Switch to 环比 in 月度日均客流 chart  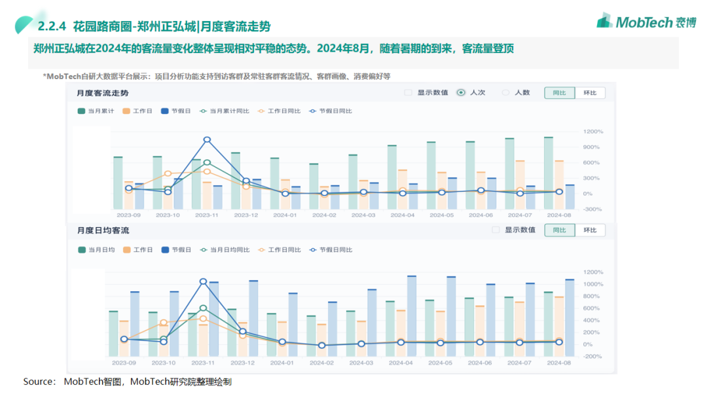[590, 230]
